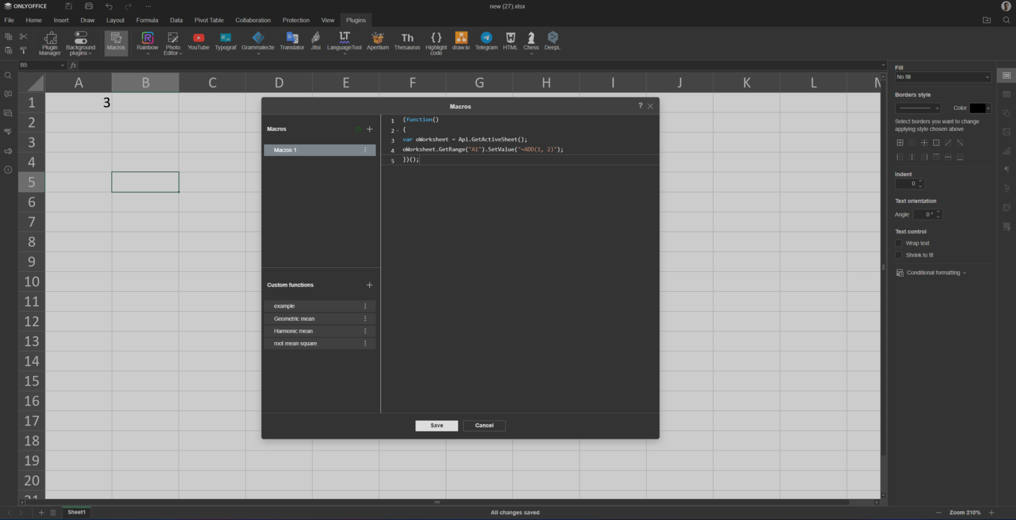Open the Photo Editor plugin
Viewport: 1016px width, 520px height.
[x=173, y=42]
